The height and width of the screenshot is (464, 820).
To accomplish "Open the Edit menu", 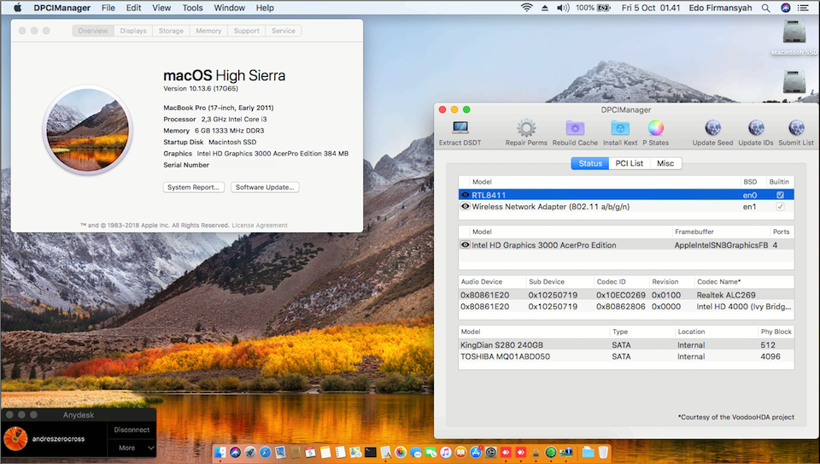I will click(x=133, y=8).
